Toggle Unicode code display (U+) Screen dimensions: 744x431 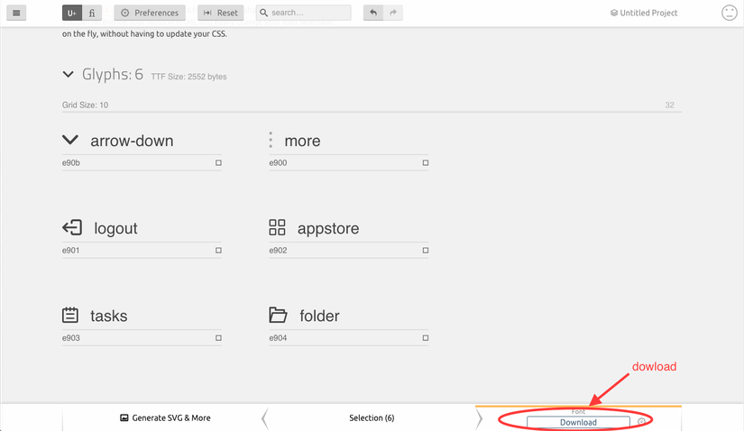pos(71,13)
